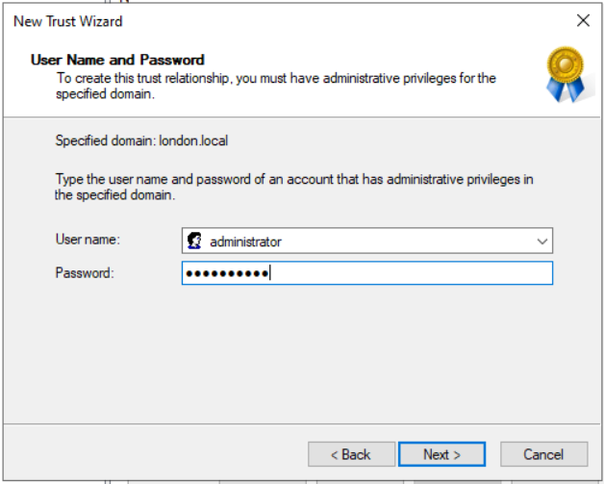The width and height of the screenshot is (604, 484).
Task: Close the New Trust Wizard window
Action: point(582,20)
